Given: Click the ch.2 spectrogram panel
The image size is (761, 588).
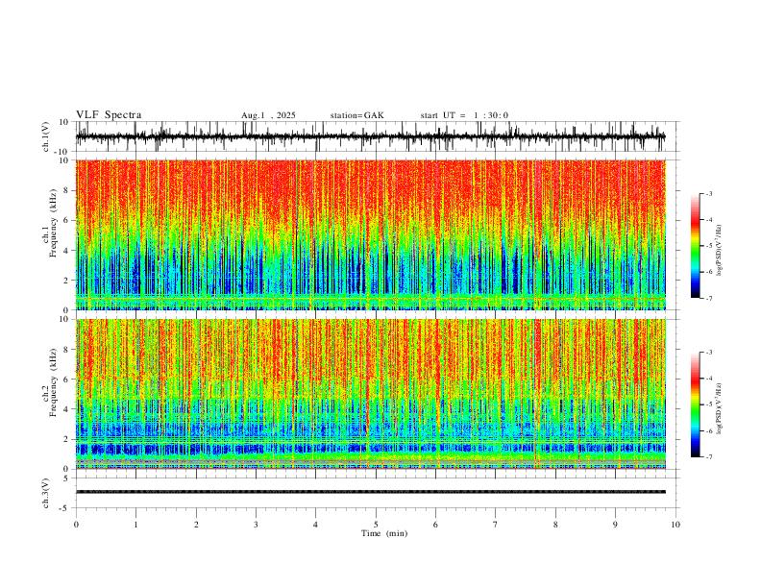Looking at the screenshot, I should tap(370, 394).
